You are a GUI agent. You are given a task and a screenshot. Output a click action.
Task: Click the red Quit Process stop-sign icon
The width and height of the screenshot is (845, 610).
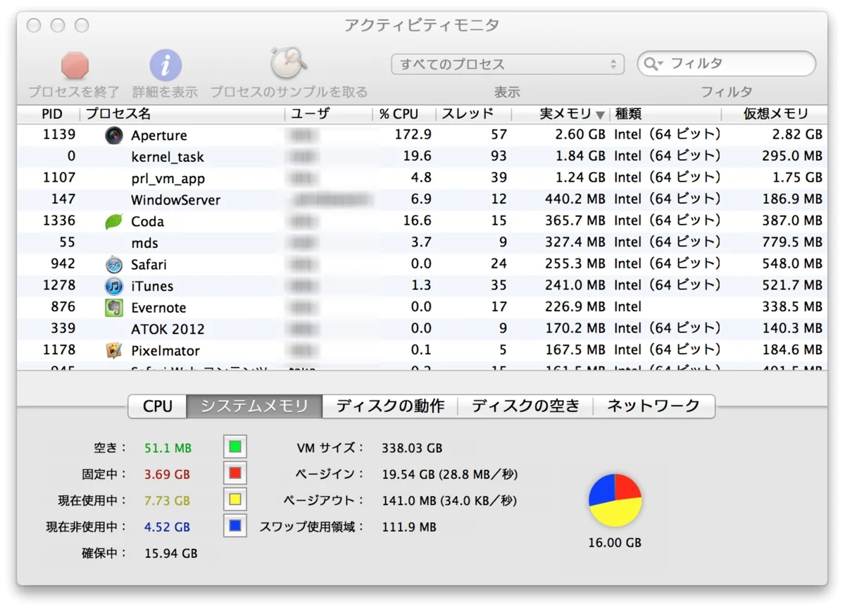pos(74,66)
